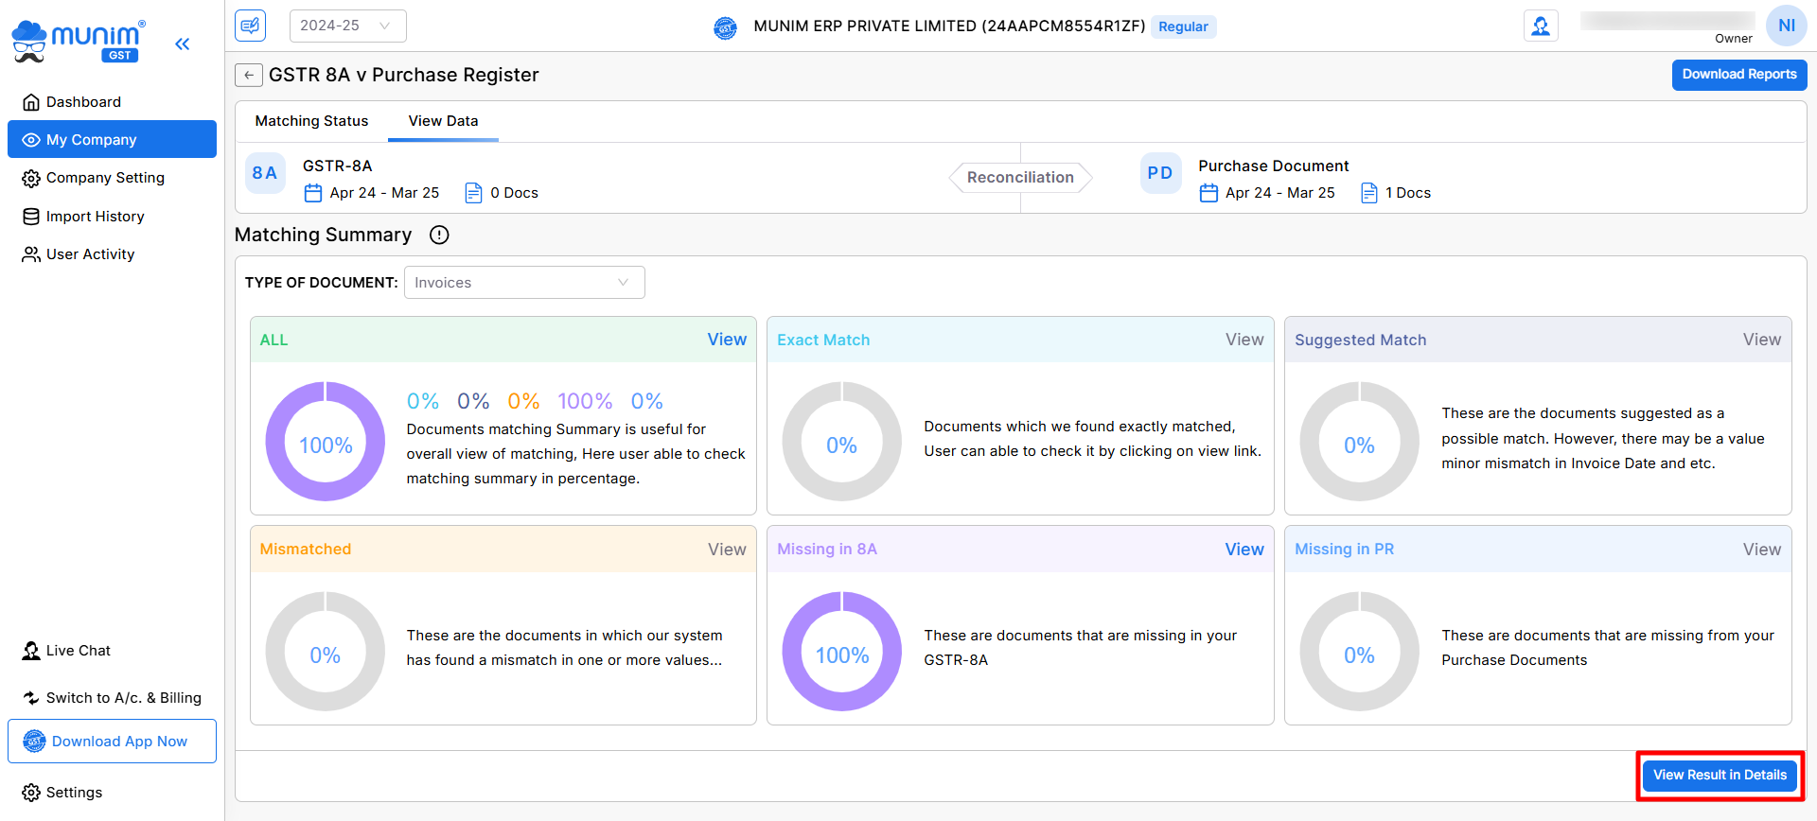Viewport: 1817px width, 821px height.
Task: Open the feedback edit icon in header
Action: (251, 26)
